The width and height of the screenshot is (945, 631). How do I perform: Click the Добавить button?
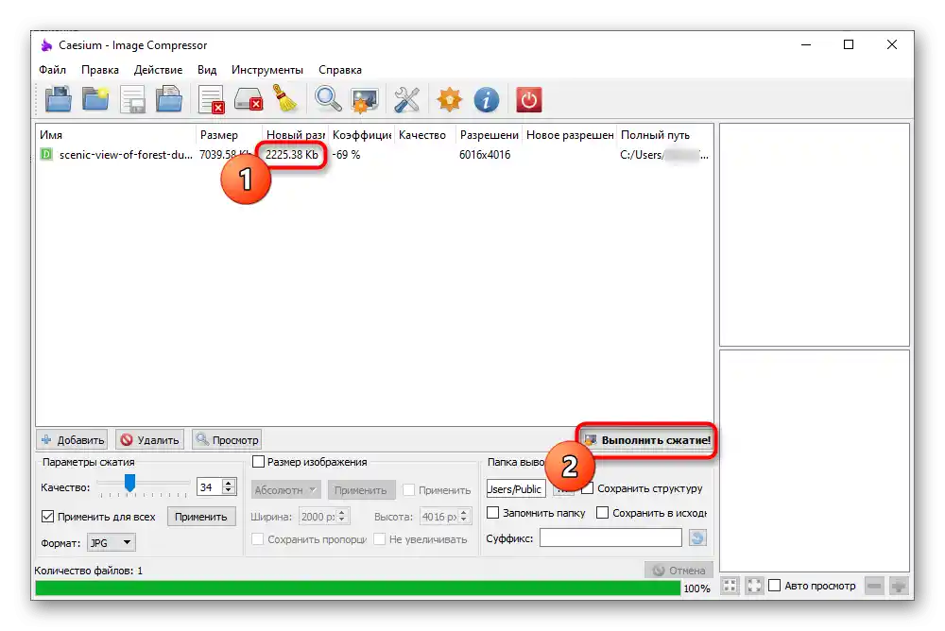(72, 440)
